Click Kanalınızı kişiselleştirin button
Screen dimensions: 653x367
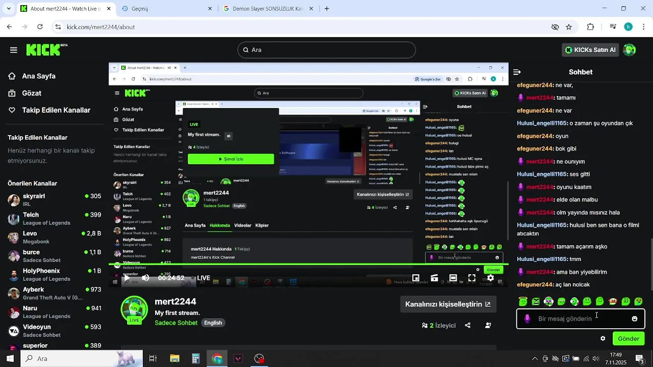pos(448,304)
